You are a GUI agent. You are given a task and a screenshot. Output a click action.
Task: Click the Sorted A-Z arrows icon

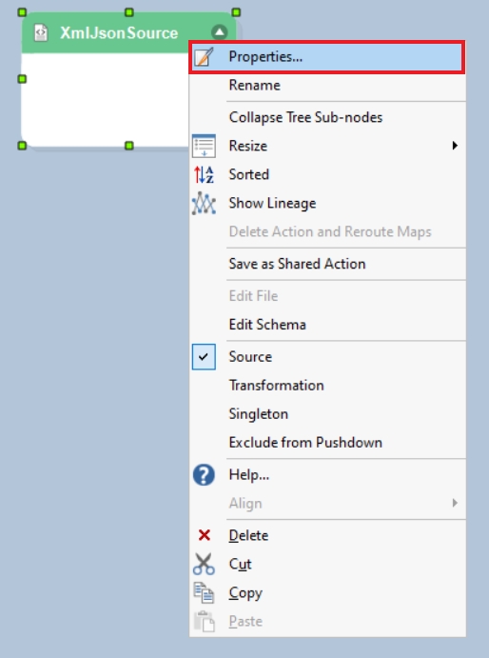pos(205,174)
